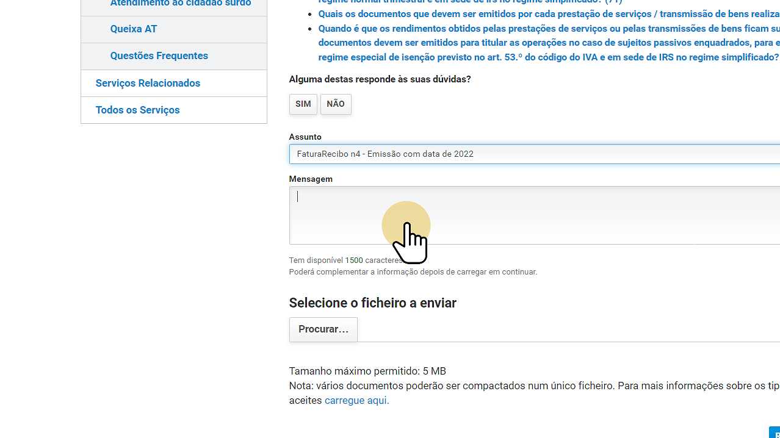Image resolution: width=780 pixels, height=438 pixels.
Task: Open Questões Frequentes from the sidebar
Action: tap(159, 56)
